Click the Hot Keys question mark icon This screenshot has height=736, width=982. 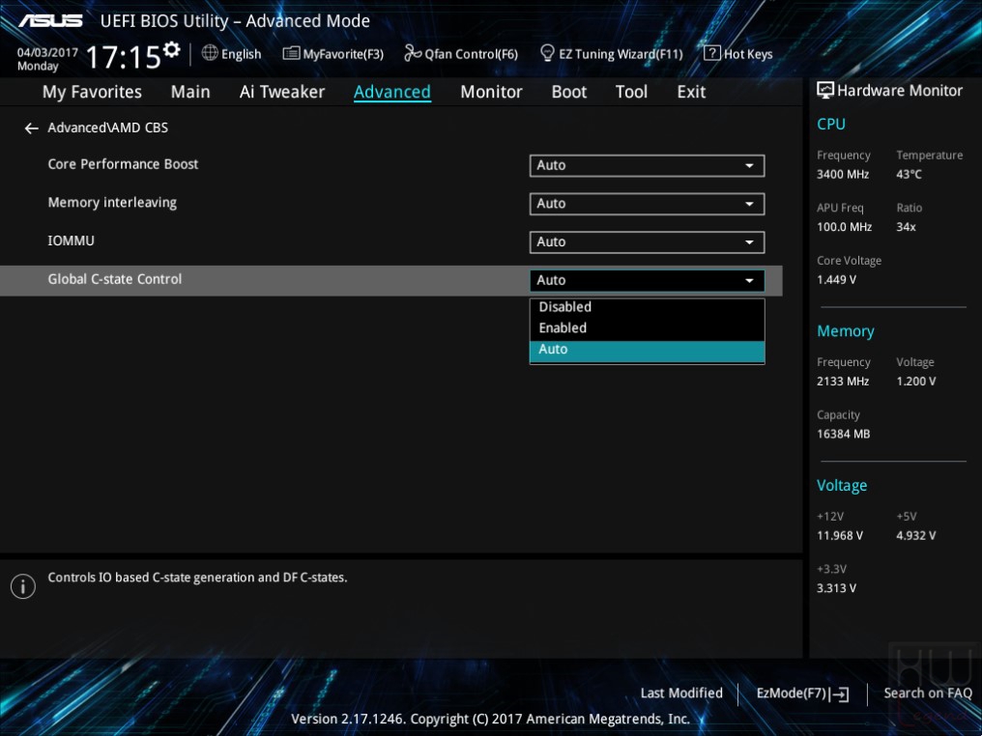coord(712,53)
